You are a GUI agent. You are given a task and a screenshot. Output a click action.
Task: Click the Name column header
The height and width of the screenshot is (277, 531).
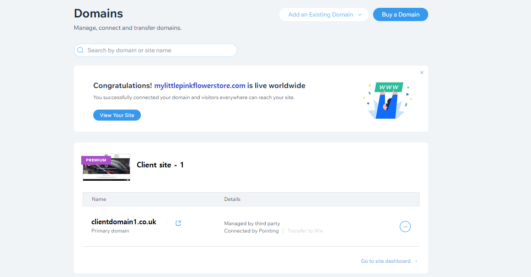(x=99, y=199)
